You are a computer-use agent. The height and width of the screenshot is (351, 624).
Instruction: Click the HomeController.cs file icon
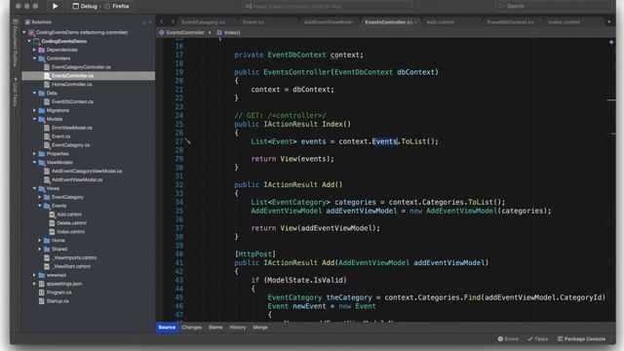tap(47, 85)
